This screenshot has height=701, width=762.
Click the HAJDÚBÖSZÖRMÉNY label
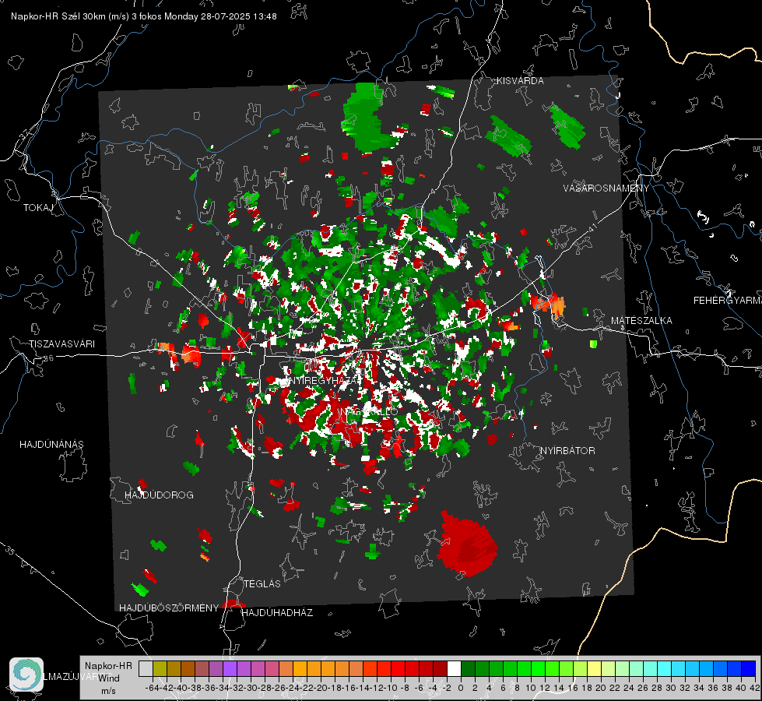[x=169, y=608]
